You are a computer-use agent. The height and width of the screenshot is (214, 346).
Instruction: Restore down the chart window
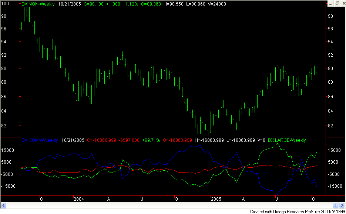(x=337, y=4)
